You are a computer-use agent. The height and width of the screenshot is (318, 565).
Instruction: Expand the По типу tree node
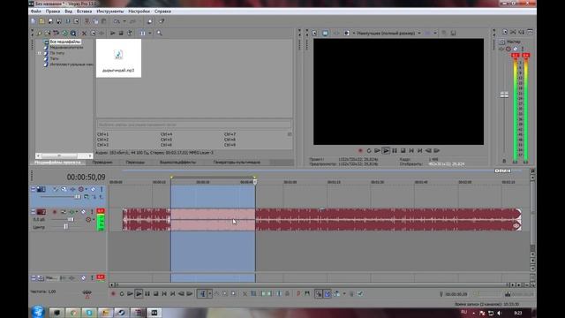pyautogui.click(x=39, y=53)
